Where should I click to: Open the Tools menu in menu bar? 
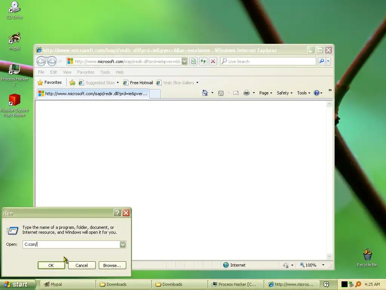coord(105,72)
